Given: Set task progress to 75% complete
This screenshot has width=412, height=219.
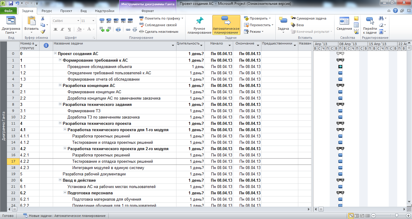Looking at the screenshot, I should [x=123, y=21].
